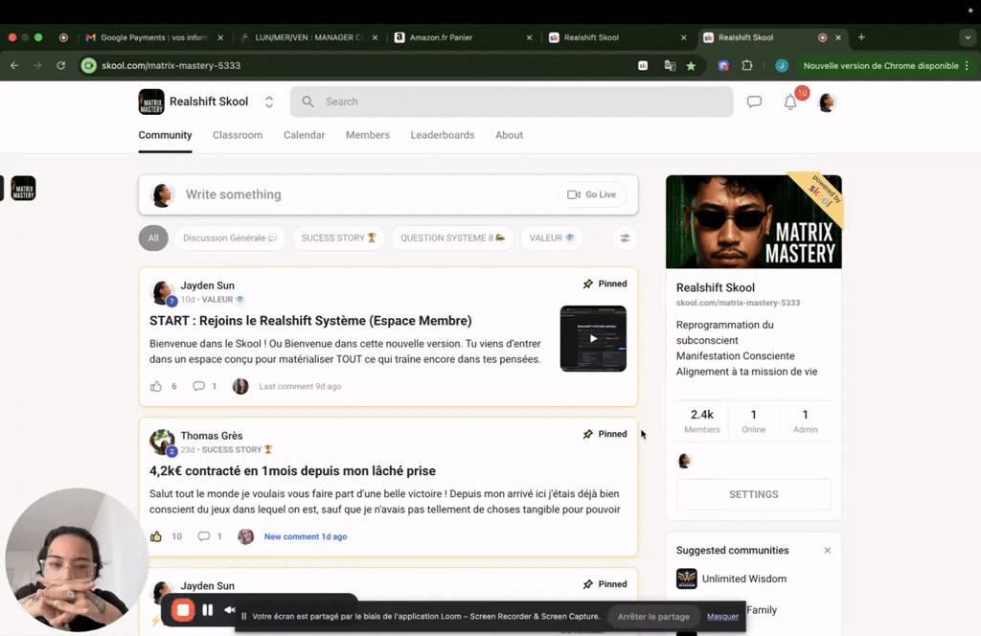The height and width of the screenshot is (636, 981).
Task: Click the pin icon on Thomas Grès post
Action: 587,434
